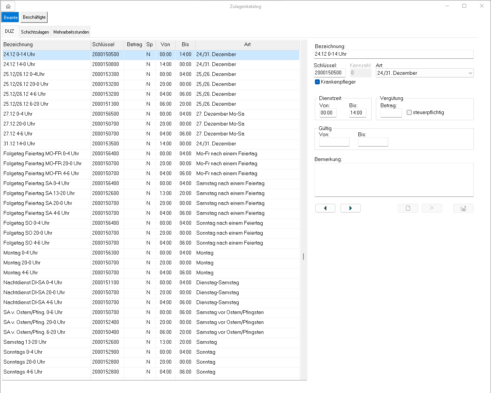Maximize the Zulagenkatalog window
This screenshot has height=393, width=491.
point(464,6)
